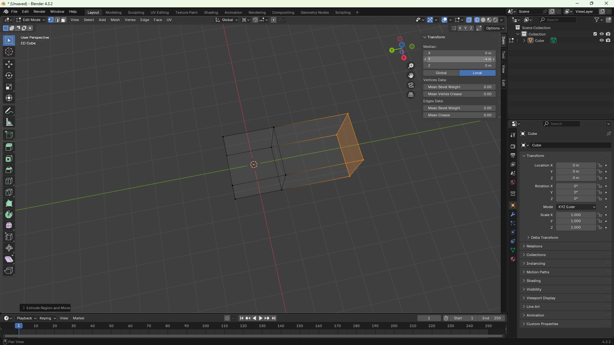Screen dimensions: 614x345
Task: Open rotation Mode XYZ Euler dropdown
Action: coord(576,207)
